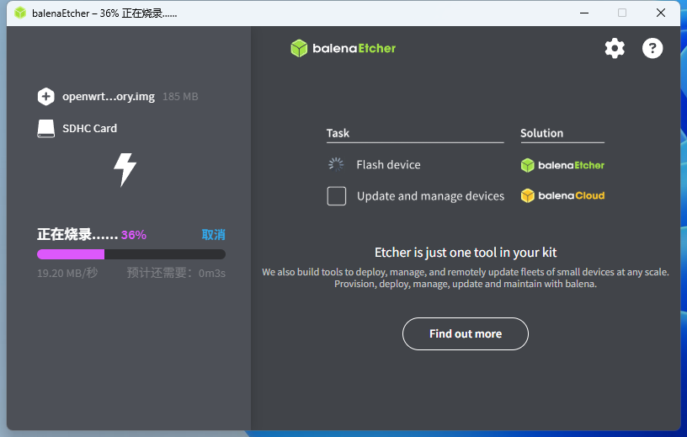687x437 pixels.
Task: Click the Flash device spinner icon
Action: point(336,164)
